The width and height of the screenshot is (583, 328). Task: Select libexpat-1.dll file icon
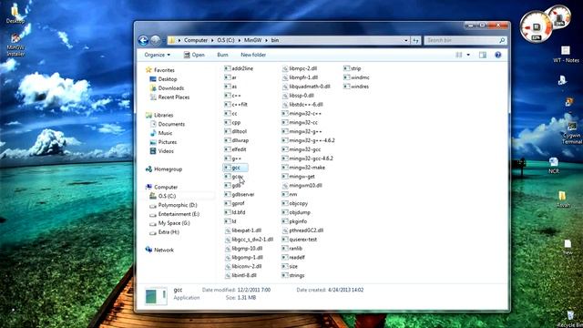[228, 231]
